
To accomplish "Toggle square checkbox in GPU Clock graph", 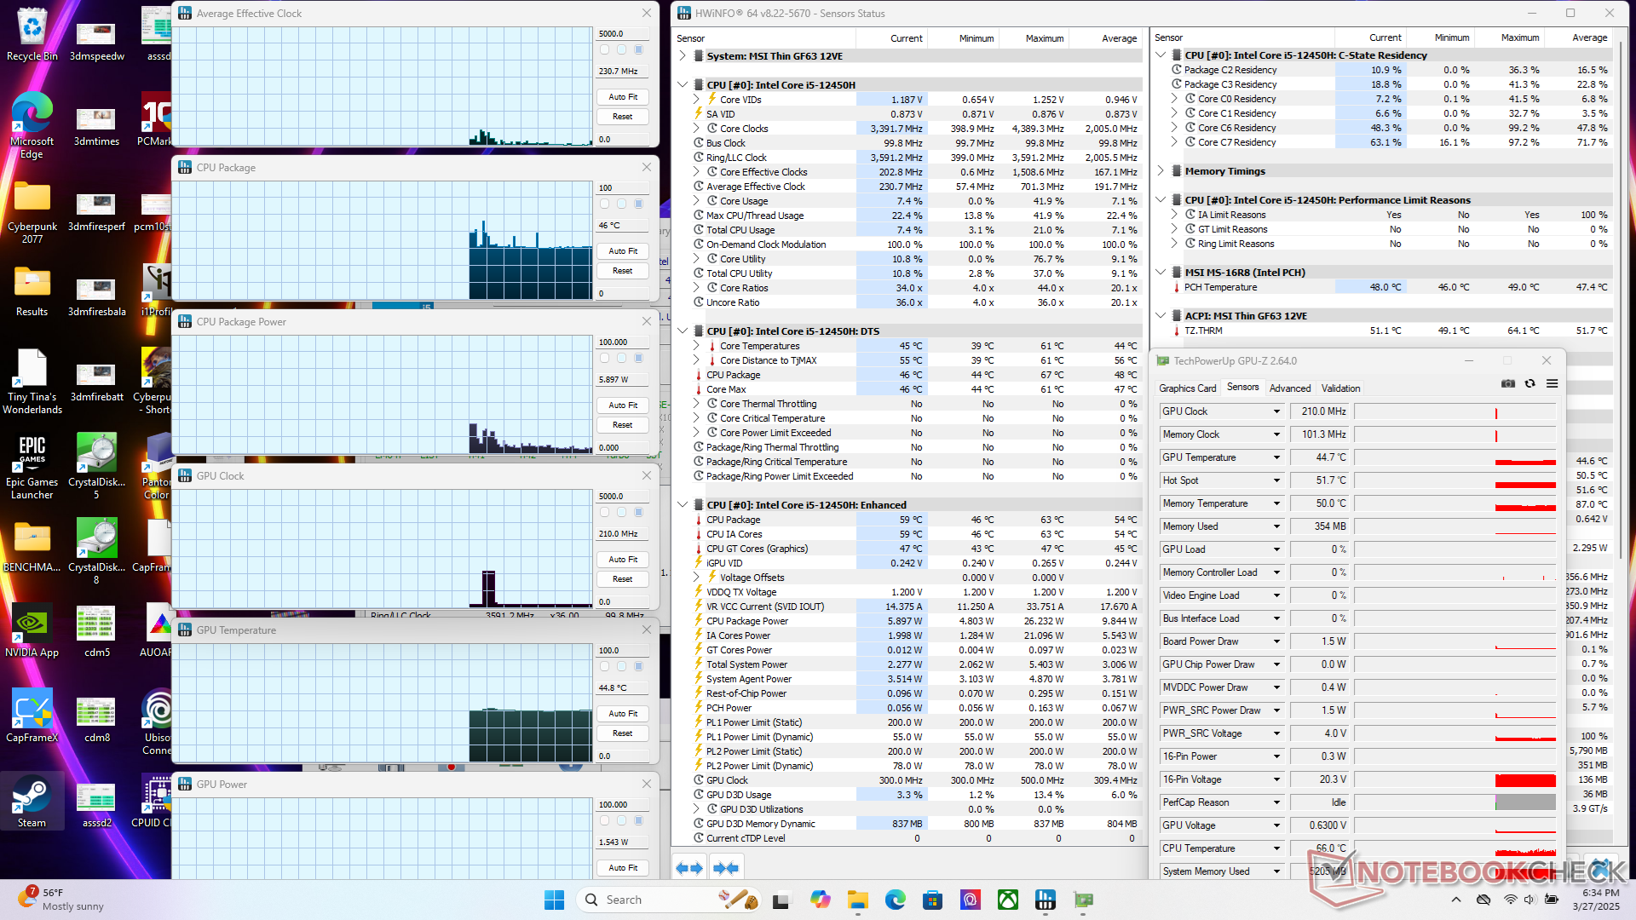I will (638, 513).
